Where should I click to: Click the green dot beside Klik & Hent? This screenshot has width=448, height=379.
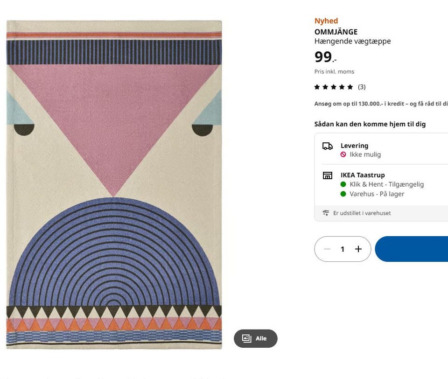tap(343, 184)
